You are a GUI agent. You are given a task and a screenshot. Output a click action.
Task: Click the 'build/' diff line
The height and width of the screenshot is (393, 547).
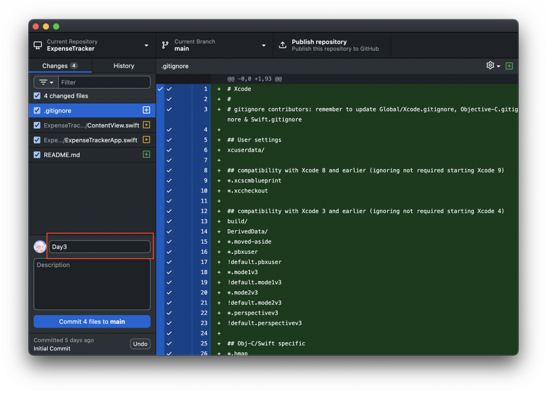[x=237, y=221]
